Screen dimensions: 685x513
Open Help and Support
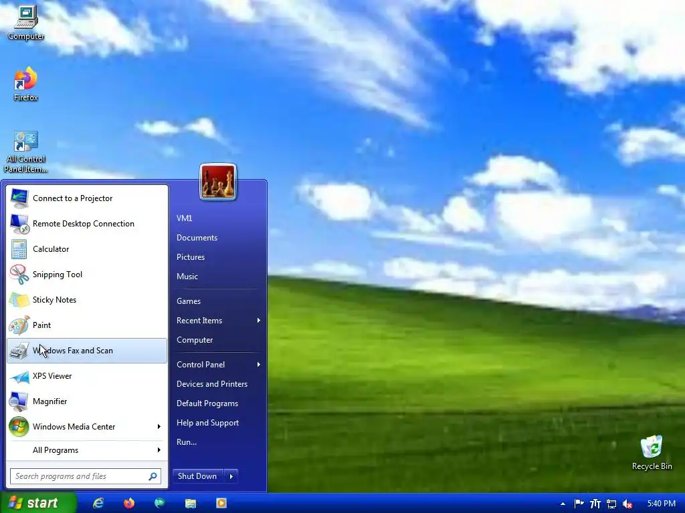(207, 423)
